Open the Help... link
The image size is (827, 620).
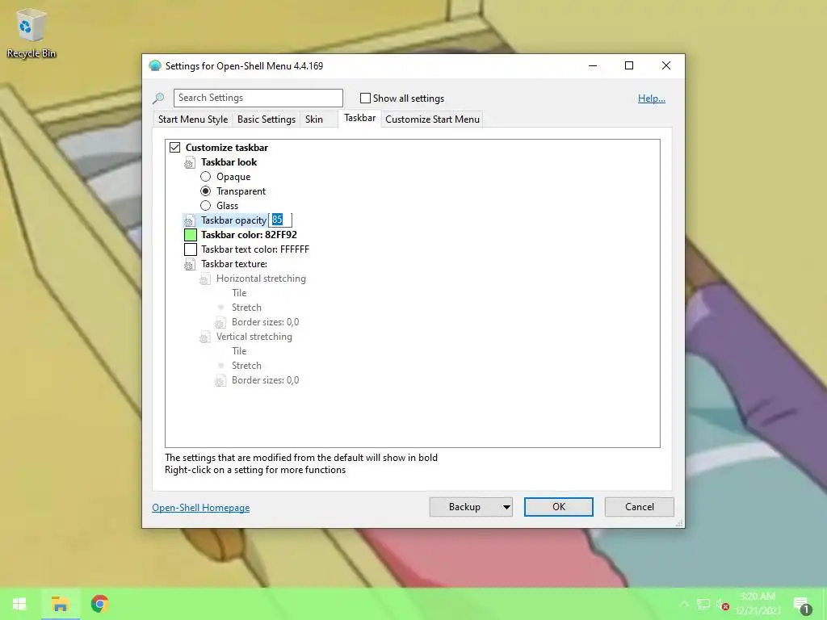pos(652,98)
